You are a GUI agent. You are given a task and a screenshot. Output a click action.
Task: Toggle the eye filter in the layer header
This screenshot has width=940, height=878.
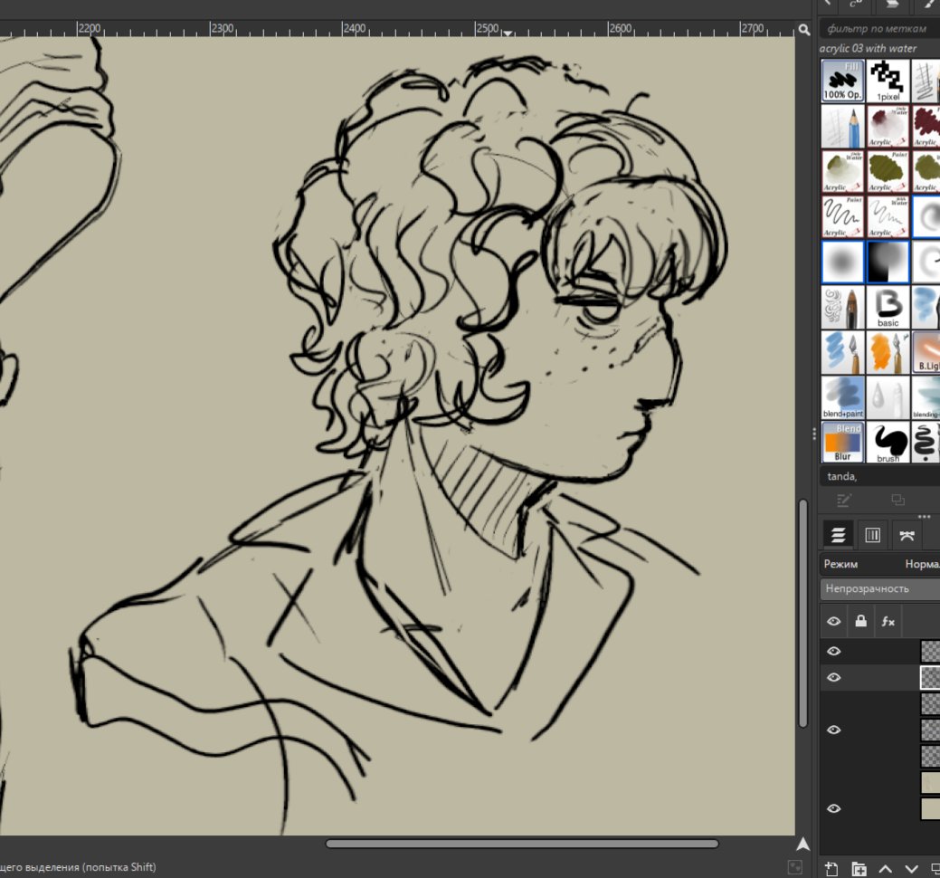[833, 621]
